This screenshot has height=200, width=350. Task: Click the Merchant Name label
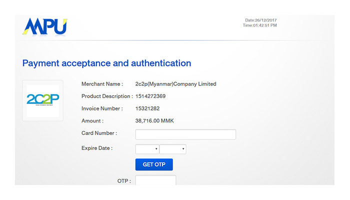pos(102,84)
